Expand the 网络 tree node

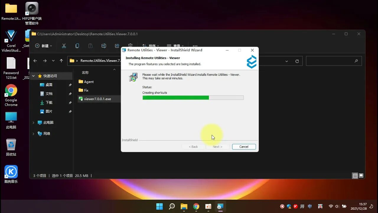point(33,134)
